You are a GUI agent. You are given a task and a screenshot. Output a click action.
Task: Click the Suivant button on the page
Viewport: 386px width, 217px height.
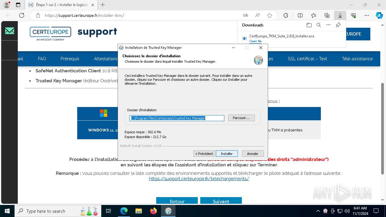coord(221,201)
